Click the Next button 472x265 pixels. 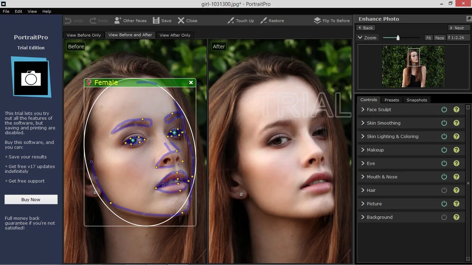click(459, 28)
